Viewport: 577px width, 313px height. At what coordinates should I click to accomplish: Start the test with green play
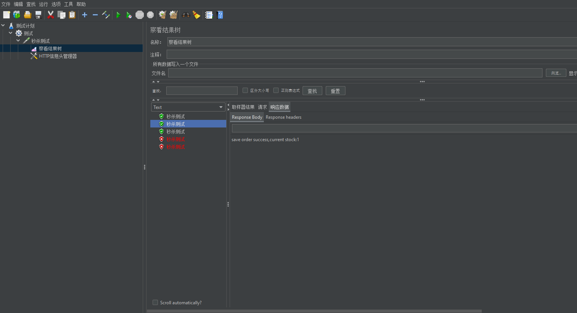coord(118,15)
